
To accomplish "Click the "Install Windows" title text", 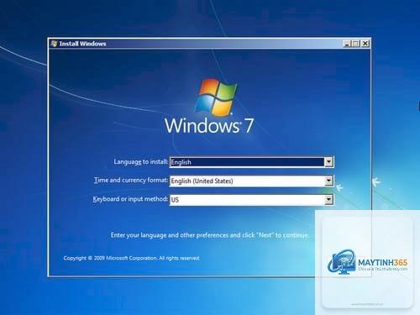I will (x=83, y=44).
